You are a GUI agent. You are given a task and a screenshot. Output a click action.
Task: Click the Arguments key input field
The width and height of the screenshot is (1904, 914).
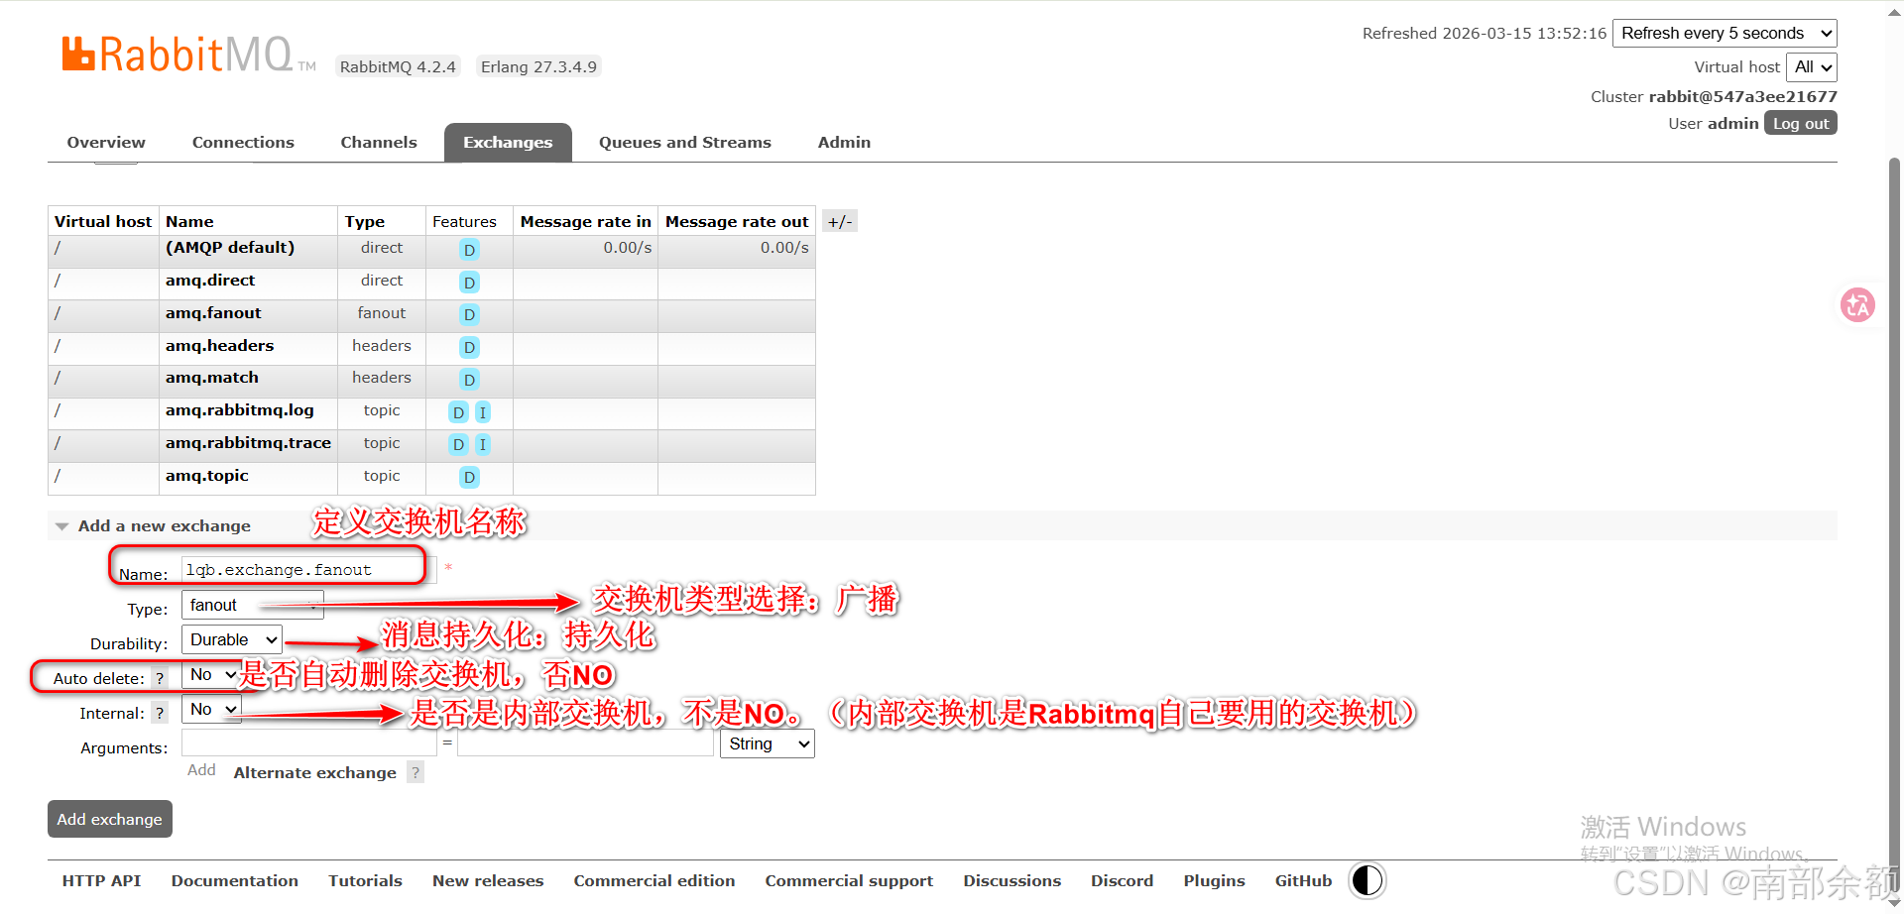point(309,743)
